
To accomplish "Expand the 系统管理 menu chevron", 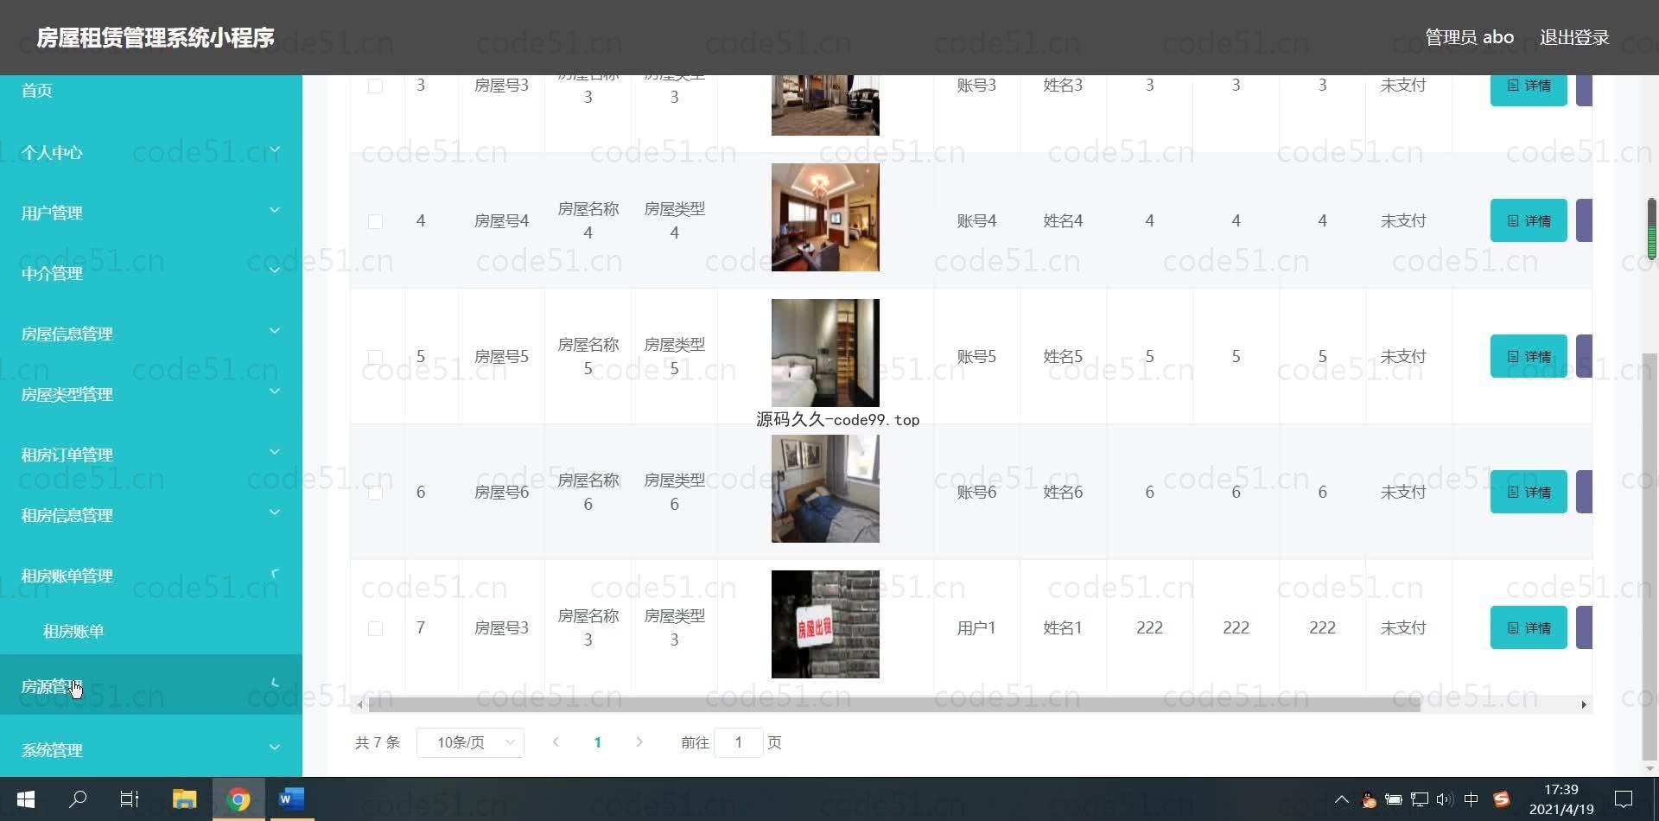I will tap(275, 748).
